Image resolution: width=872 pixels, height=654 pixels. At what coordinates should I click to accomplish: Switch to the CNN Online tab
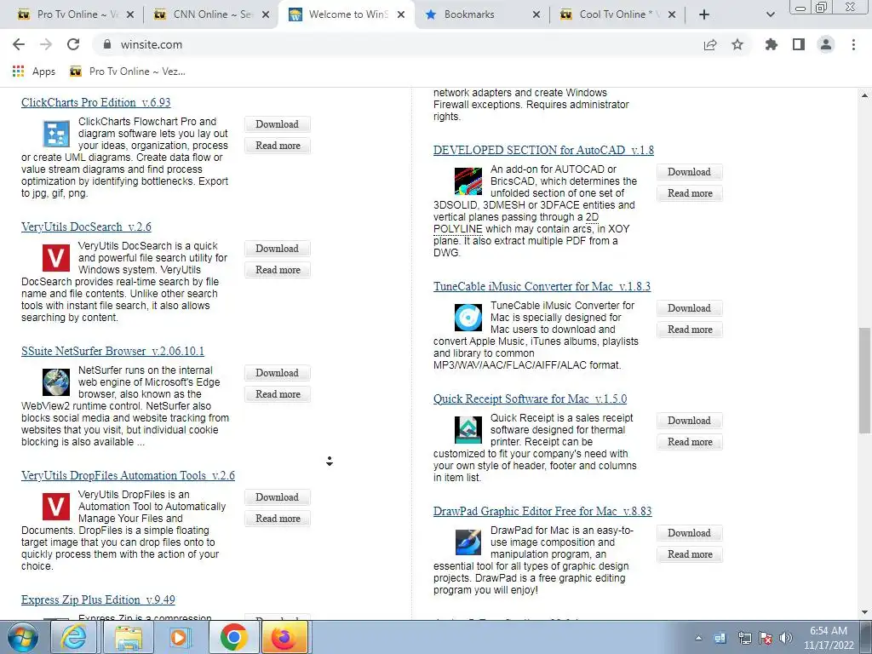[x=211, y=14]
